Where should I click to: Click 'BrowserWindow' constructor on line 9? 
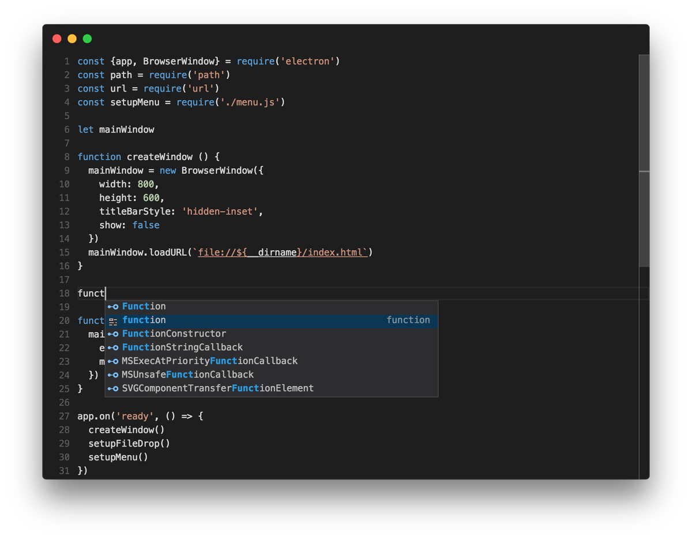click(217, 171)
